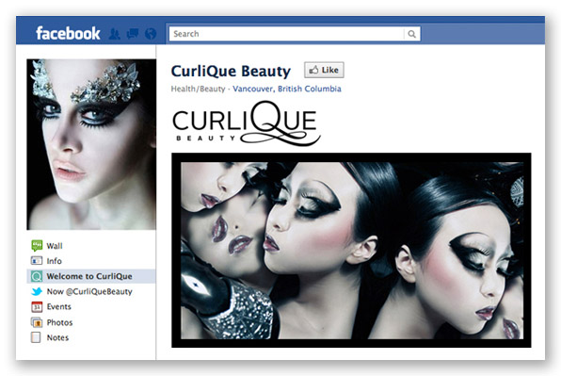
Task: Click the Events calendar icon
Action: click(37, 307)
